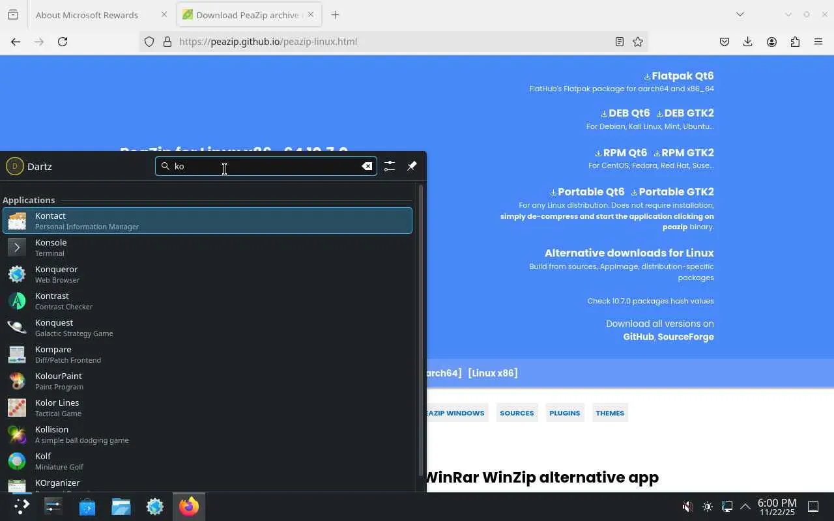Open the Kollision ball dodging game
Image resolution: width=834 pixels, height=521 pixels.
pyautogui.click(x=207, y=434)
